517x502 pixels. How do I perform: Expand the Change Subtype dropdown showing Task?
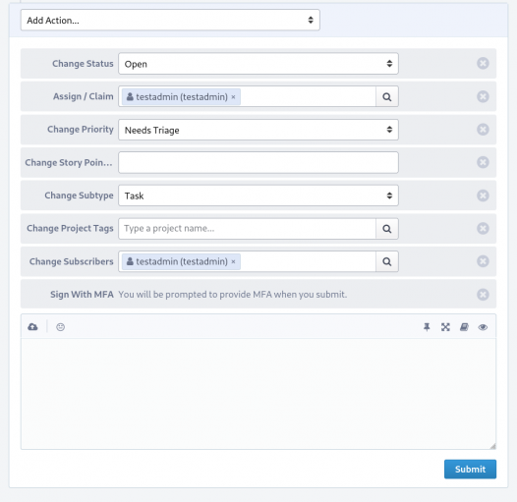(258, 195)
